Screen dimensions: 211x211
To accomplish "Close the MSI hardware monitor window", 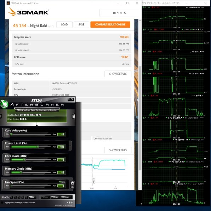I will [x=205, y=3].
